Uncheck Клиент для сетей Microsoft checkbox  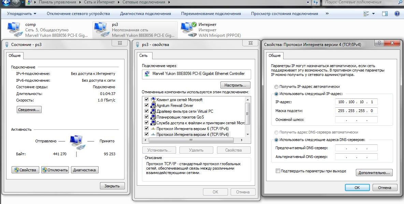pyautogui.click(x=147, y=99)
